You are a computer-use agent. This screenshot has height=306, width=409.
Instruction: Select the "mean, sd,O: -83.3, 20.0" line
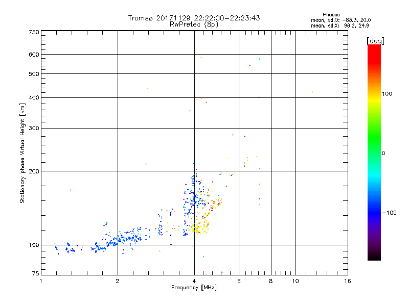click(x=340, y=20)
